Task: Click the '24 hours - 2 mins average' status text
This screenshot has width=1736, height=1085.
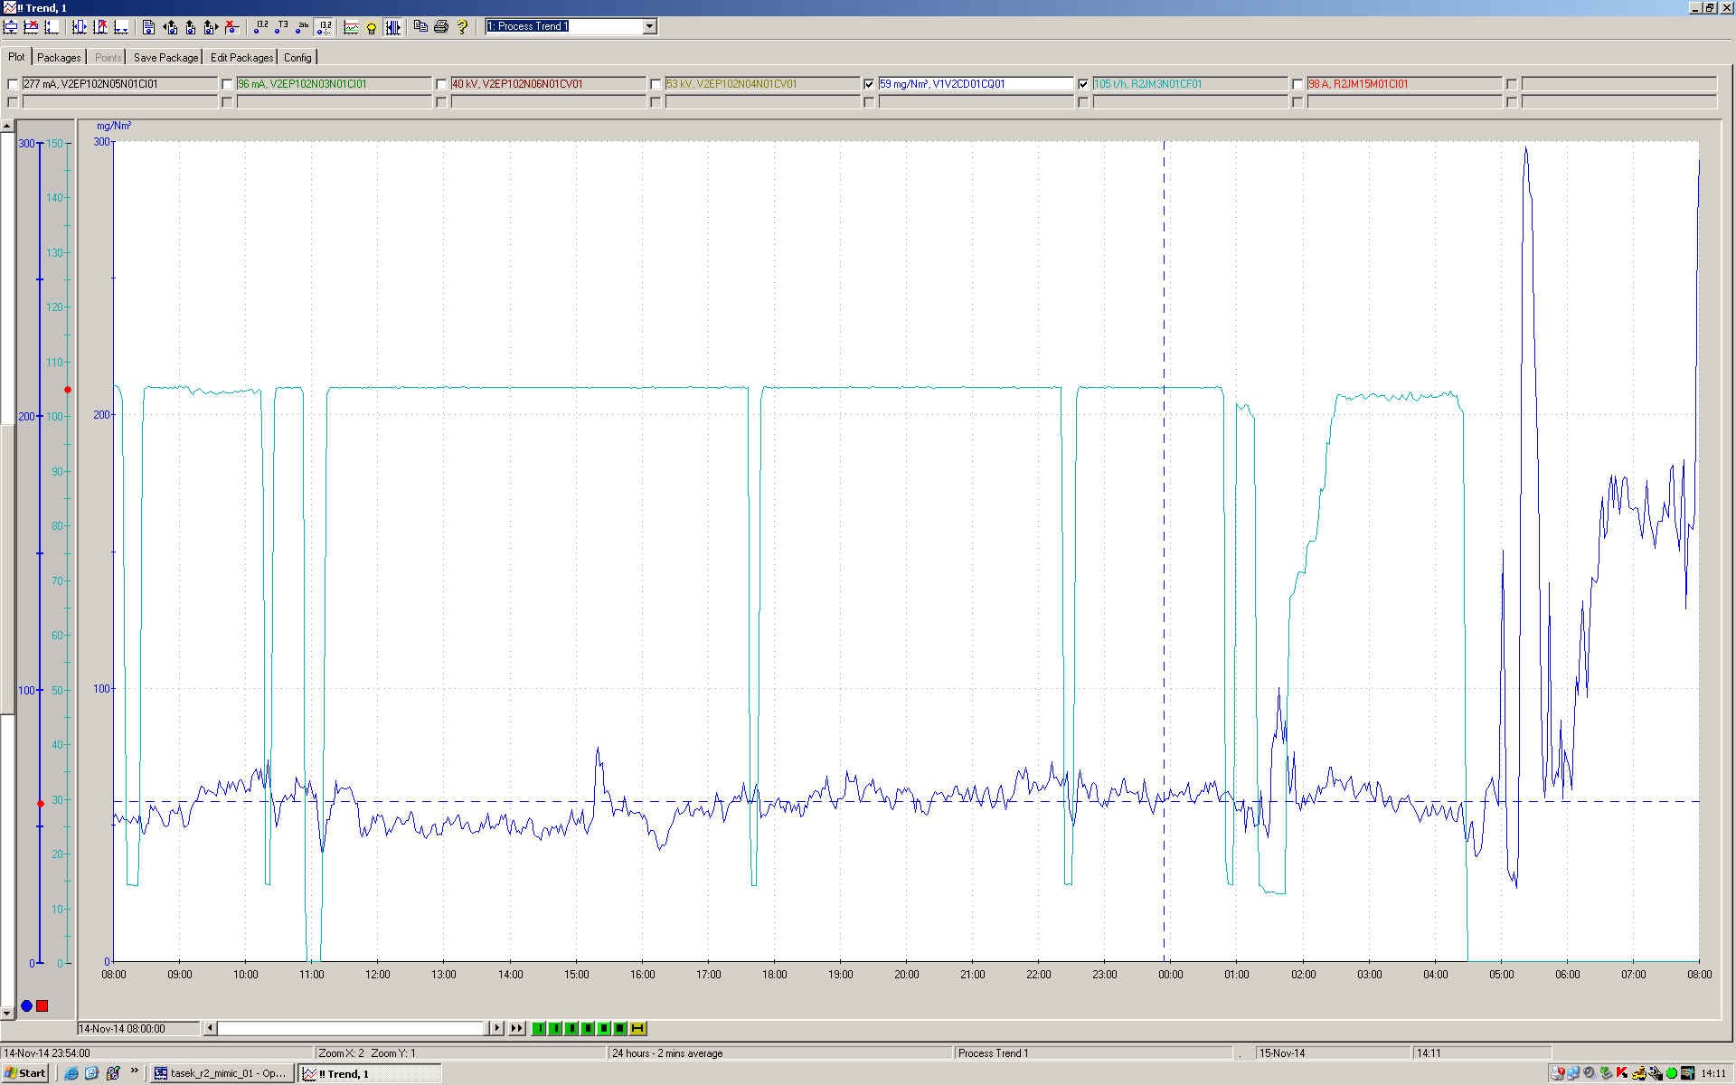Action: pyautogui.click(x=667, y=1053)
